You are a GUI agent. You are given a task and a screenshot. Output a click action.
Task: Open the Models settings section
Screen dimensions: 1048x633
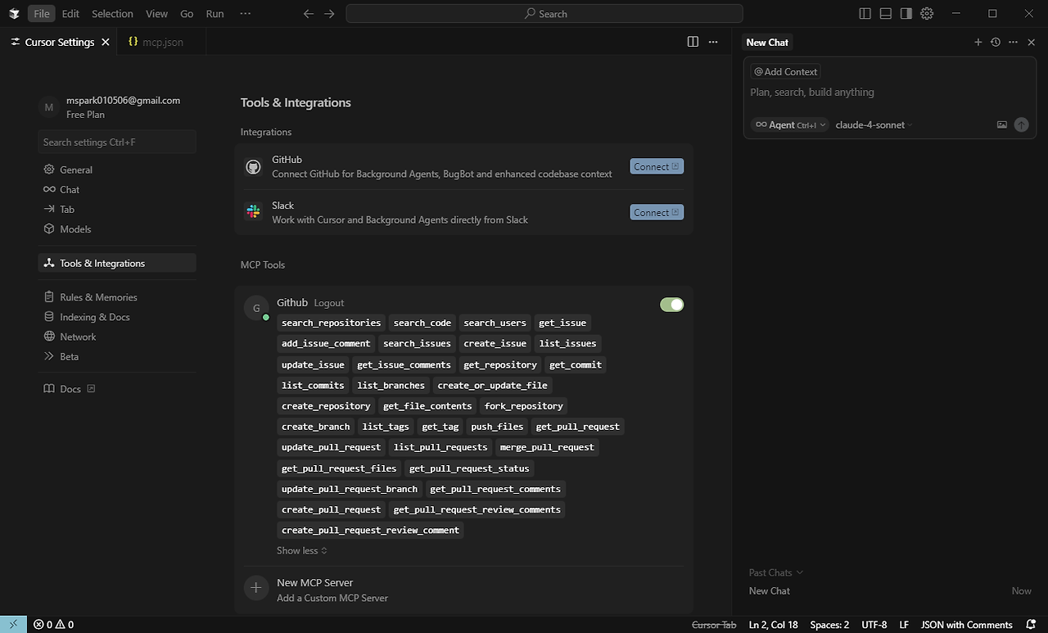[116, 229]
